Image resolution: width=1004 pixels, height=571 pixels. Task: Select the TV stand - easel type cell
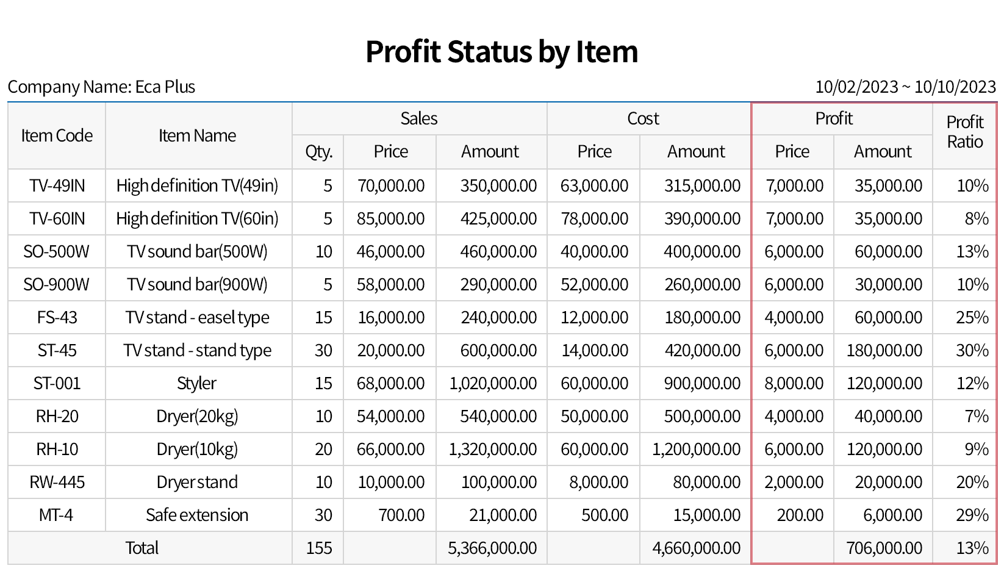pos(197,317)
